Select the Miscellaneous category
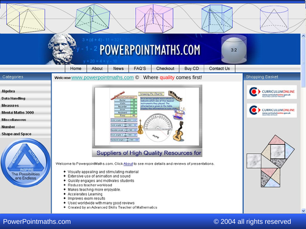 click(x=13, y=120)
